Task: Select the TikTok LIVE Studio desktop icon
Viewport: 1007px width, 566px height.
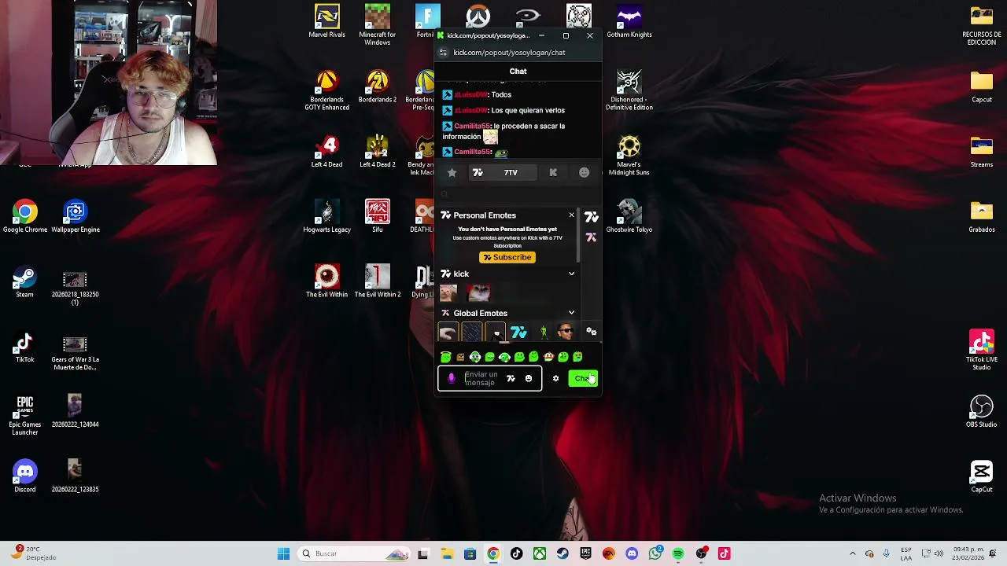Action: point(982,350)
